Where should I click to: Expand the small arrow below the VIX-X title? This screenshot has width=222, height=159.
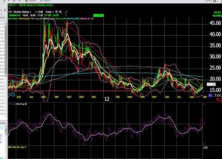click(x=9, y=8)
